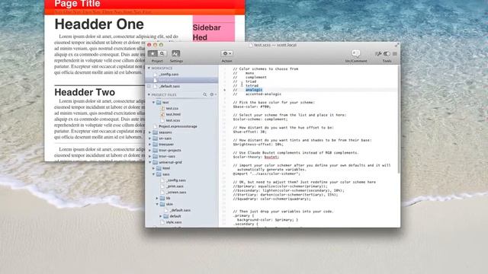Open style.sass file
Screen dimensions: 488x274
point(174,222)
